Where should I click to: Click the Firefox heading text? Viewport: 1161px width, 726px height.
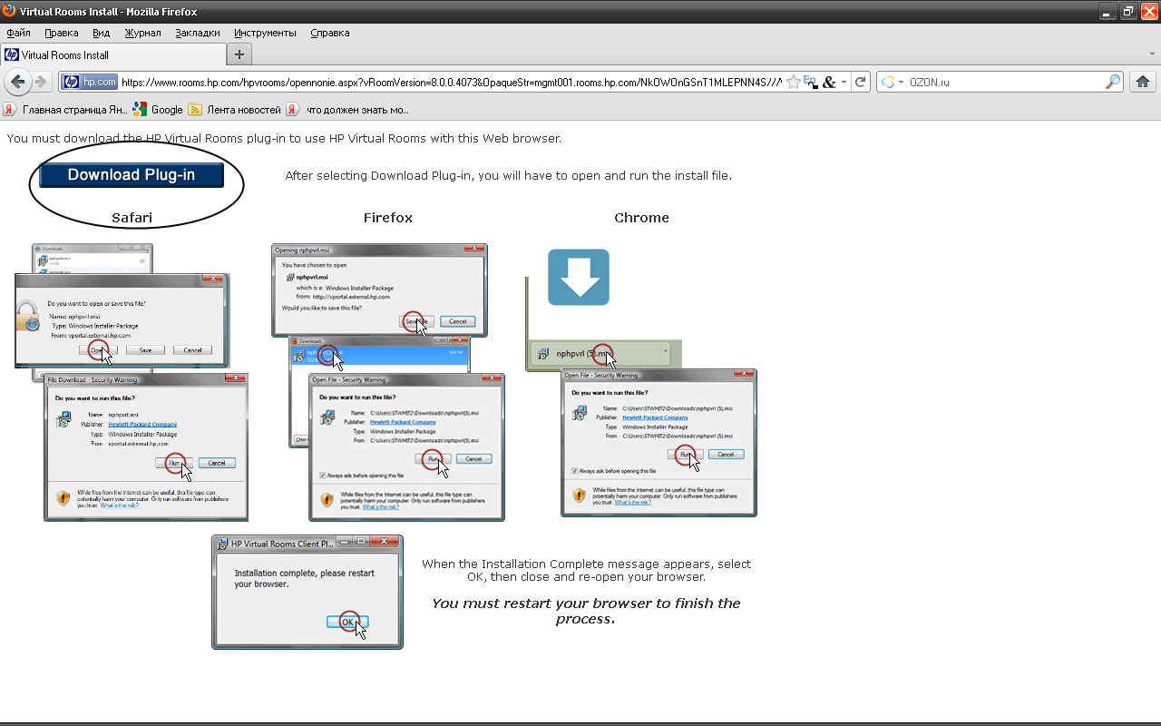pos(388,218)
